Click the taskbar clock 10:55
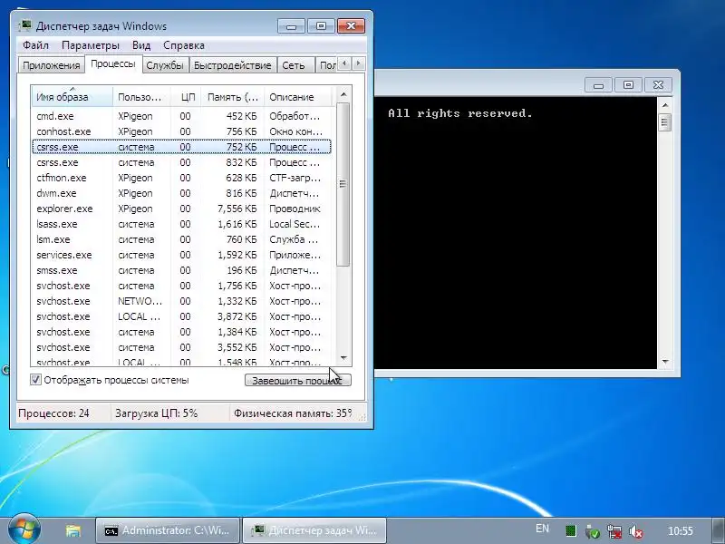 pos(681,530)
